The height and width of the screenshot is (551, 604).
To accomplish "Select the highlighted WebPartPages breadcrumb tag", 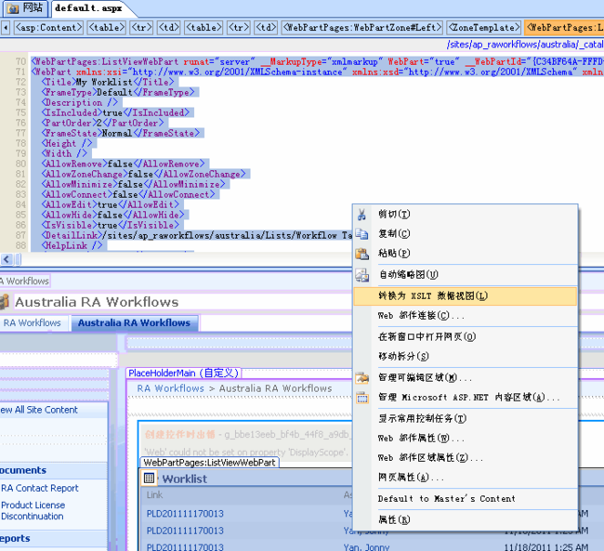I will (564, 28).
